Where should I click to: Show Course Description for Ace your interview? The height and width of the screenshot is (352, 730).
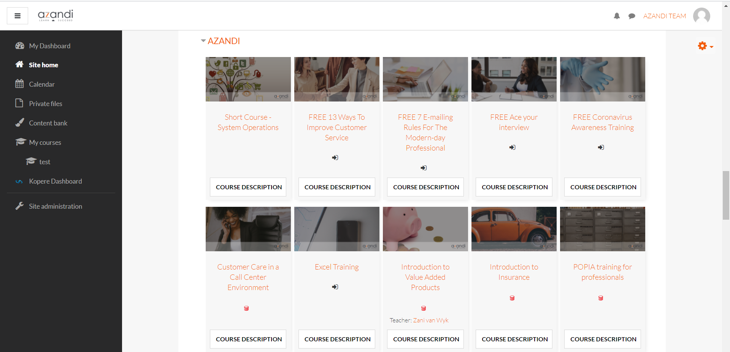tap(514, 187)
